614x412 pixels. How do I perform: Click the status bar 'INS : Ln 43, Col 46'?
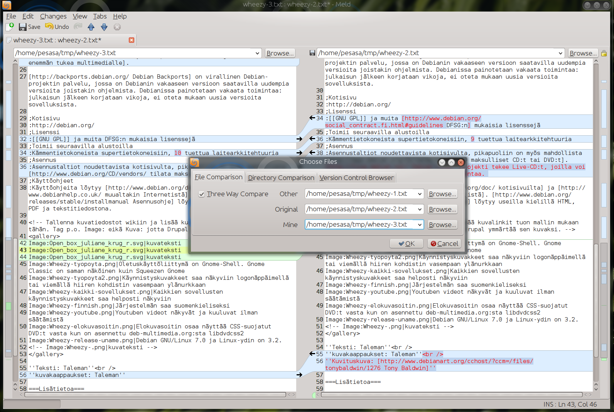tap(570, 404)
